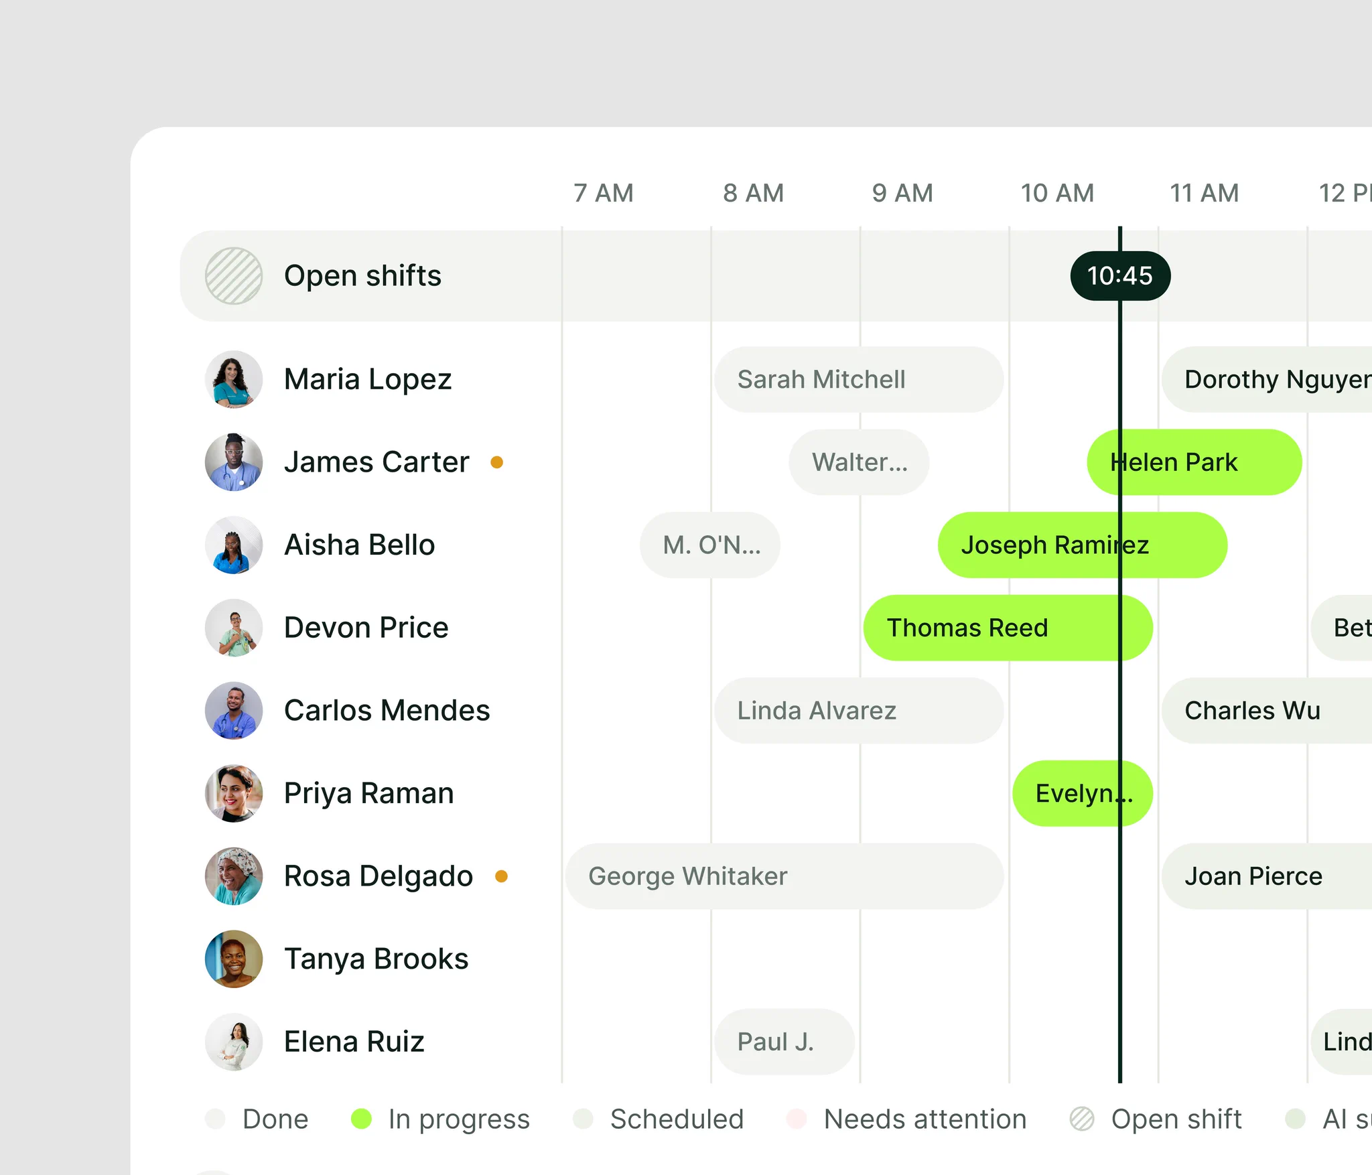The height and width of the screenshot is (1175, 1372).
Task: Open James Carter's avatar
Action: pyautogui.click(x=233, y=462)
